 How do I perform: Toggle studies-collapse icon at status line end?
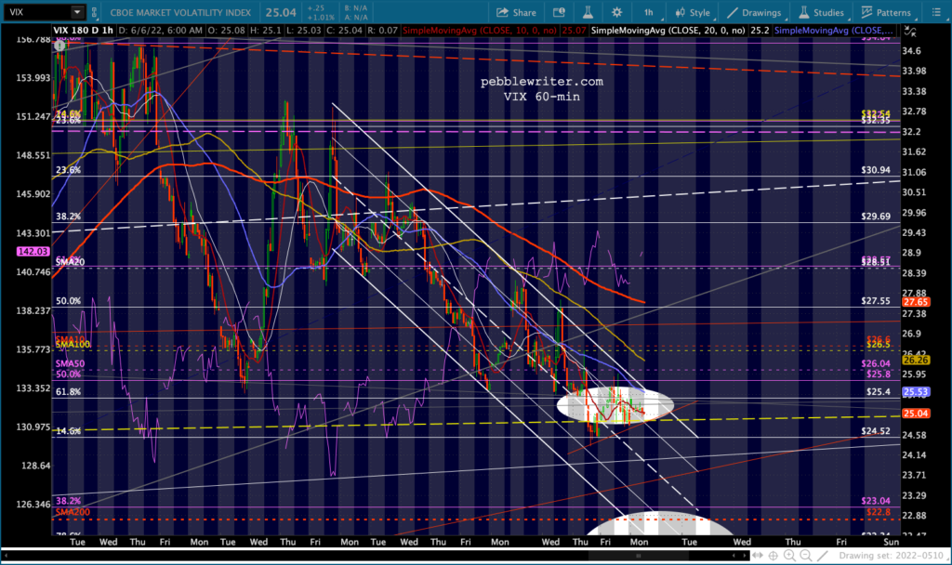point(909,31)
